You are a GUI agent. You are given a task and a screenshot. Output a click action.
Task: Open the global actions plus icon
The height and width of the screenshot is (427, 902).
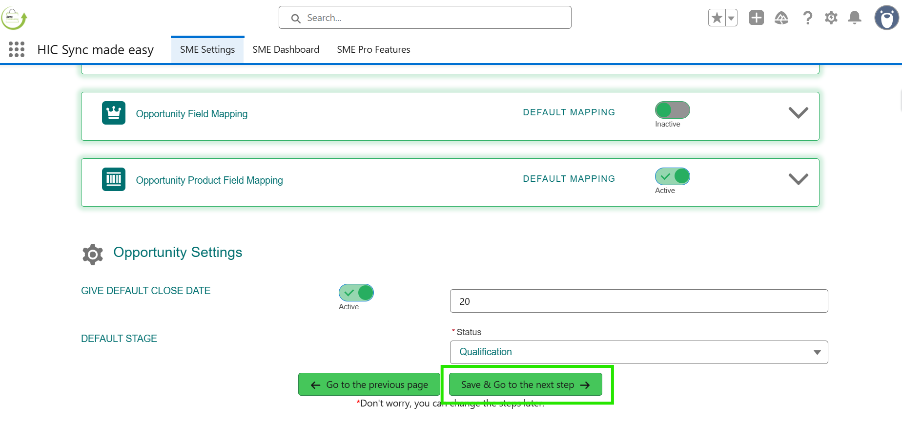tap(756, 18)
